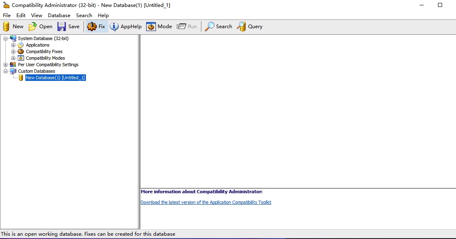Select the Custom Databases tree label
Screen dimensions: 456x239
(37, 71)
